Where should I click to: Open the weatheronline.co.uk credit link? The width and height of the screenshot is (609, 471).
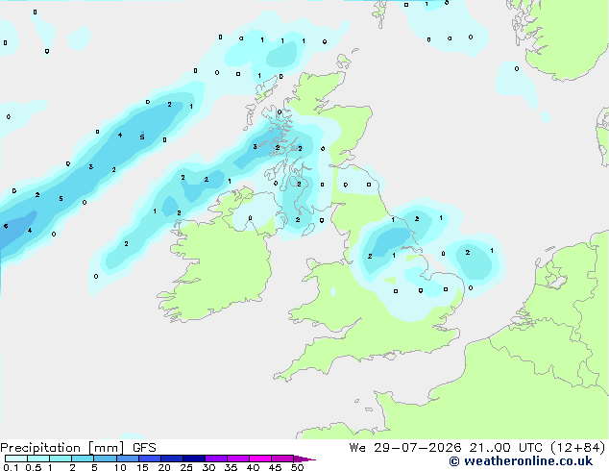pyautogui.click(x=521, y=461)
